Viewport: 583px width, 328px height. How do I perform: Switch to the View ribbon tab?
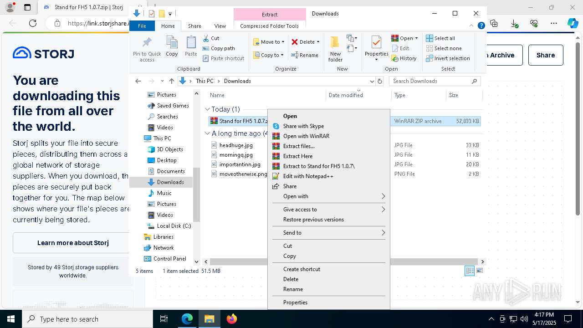click(220, 26)
